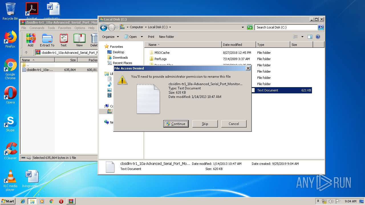Open the Tools menu in WinRAR
Screen dimensions: 365x205
tap(51, 28)
